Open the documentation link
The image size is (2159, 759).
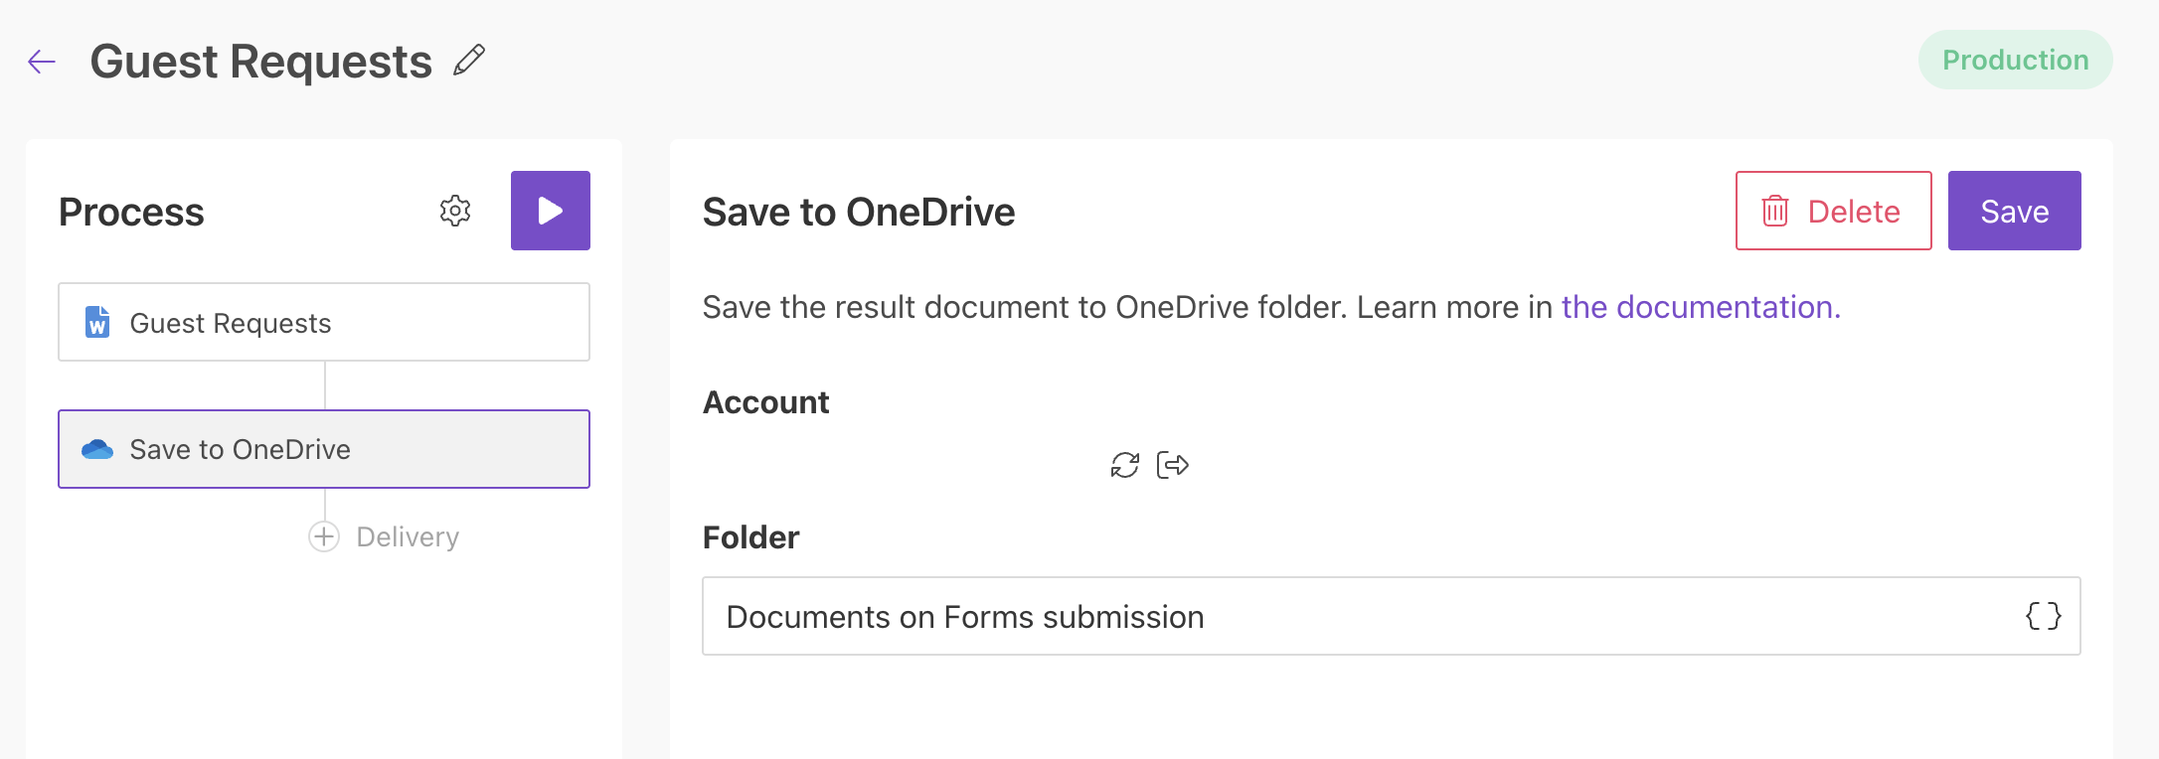pyautogui.click(x=1700, y=307)
